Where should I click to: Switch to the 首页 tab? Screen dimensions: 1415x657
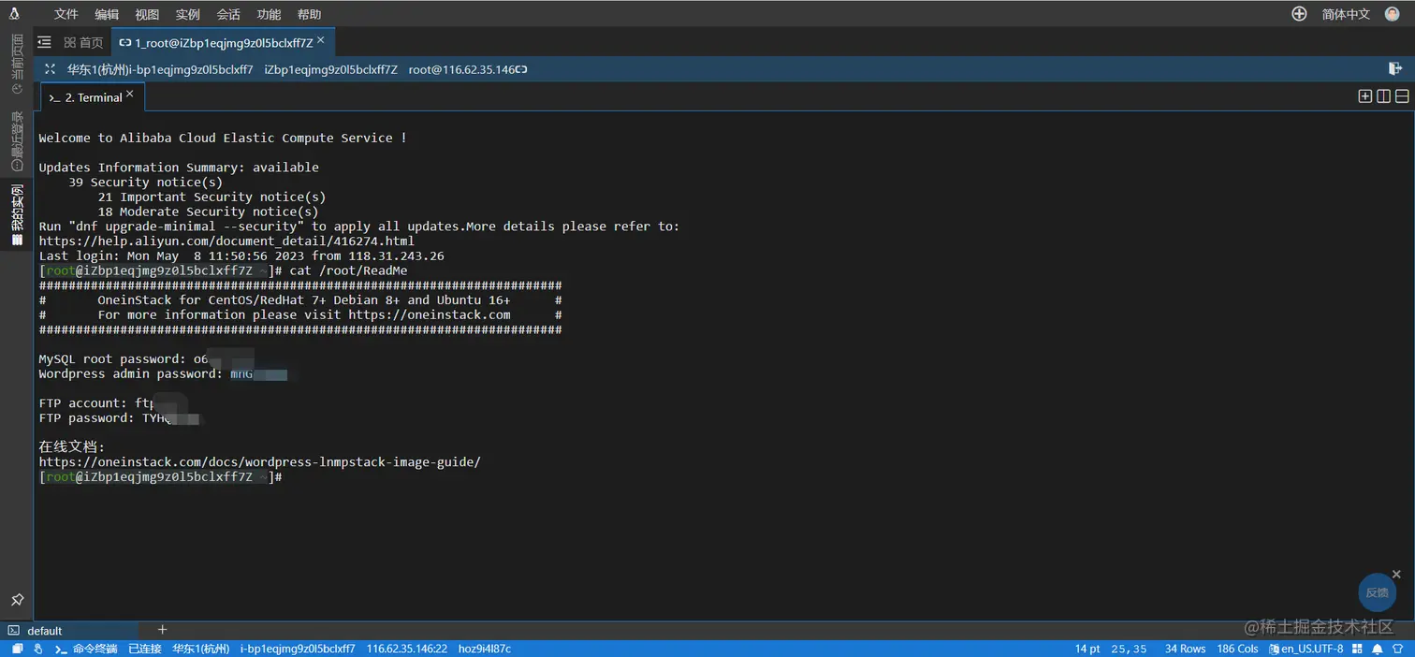pos(83,42)
